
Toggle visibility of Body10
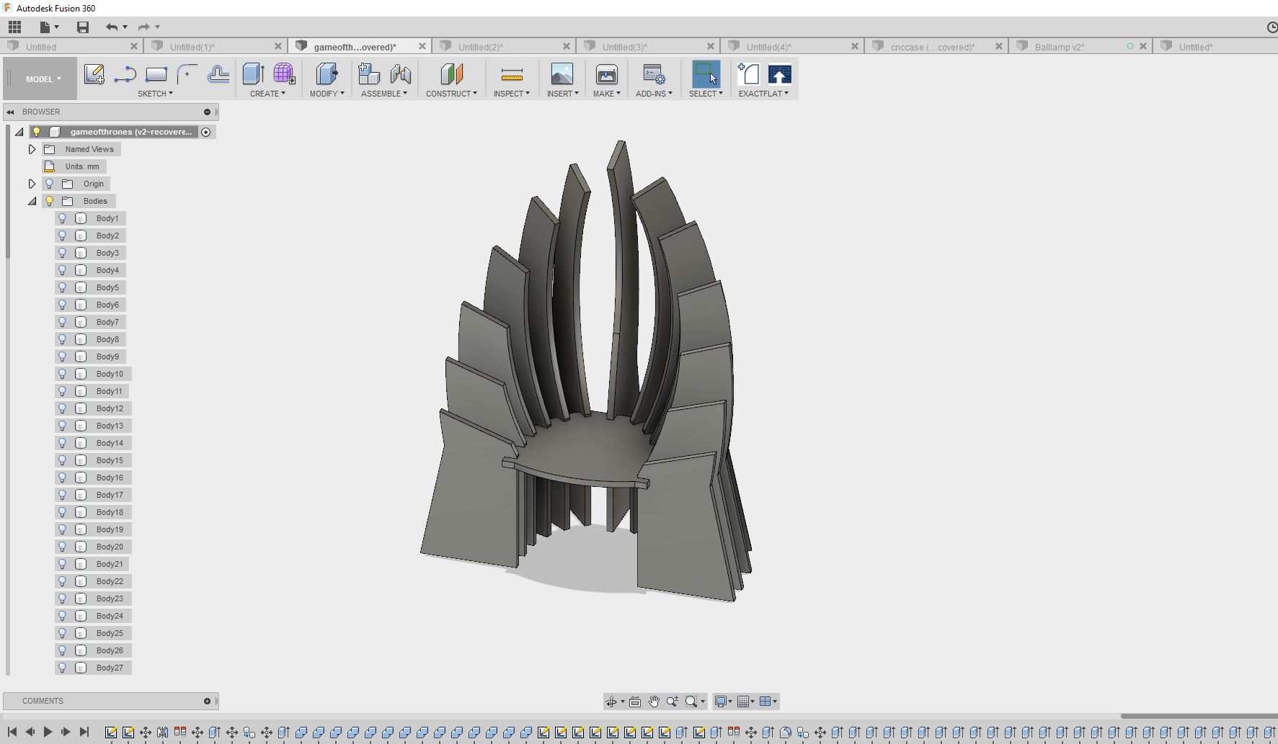point(63,374)
